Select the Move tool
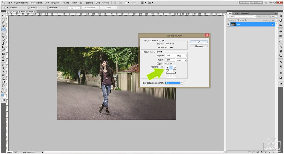The height and width of the screenshot is (154, 284). [3, 16]
